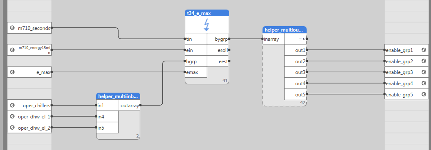
Task: Click the esoll output port
Action: [229, 50]
